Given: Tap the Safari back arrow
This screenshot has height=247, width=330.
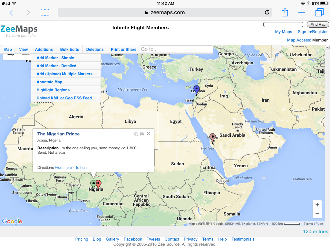Looking at the screenshot, I should click(12, 13).
